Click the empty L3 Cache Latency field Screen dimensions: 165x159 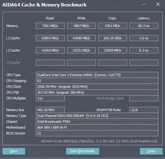point(144,63)
